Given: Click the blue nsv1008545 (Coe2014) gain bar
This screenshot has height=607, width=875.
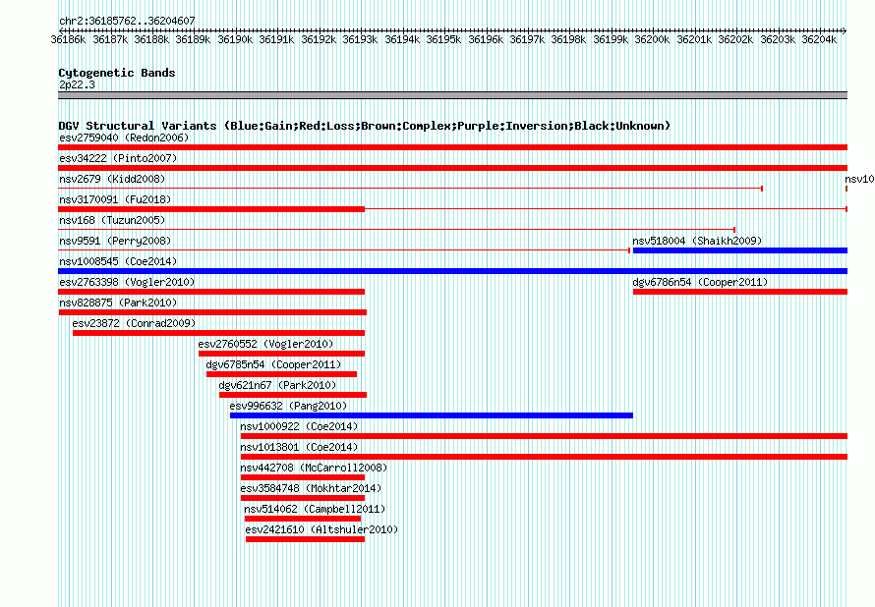Looking at the screenshot, I should pyautogui.click(x=452, y=271).
